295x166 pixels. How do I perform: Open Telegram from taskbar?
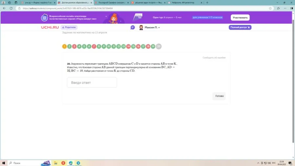pyautogui.click(x=78, y=163)
